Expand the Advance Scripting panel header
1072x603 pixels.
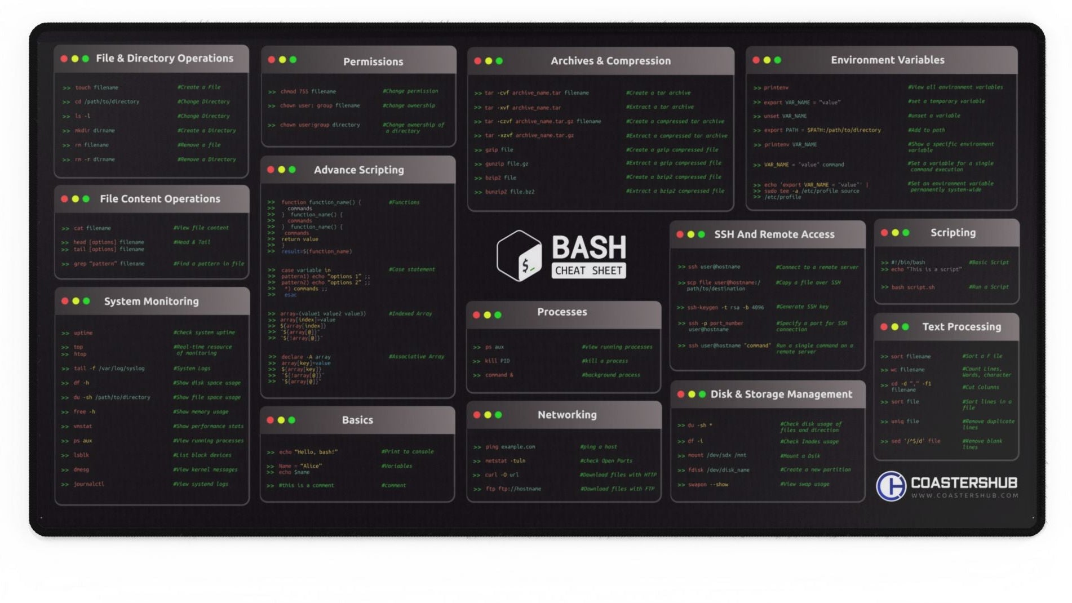click(x=358, y=170)
